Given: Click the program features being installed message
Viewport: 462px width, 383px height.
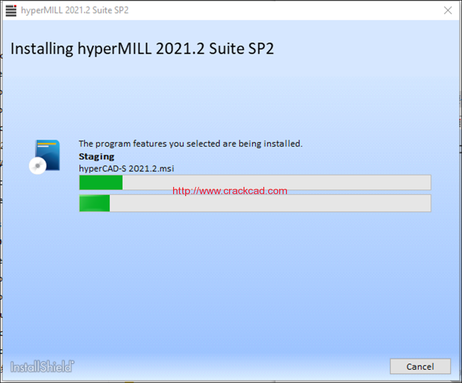Looking at the screenshot, I should [190, 144].
